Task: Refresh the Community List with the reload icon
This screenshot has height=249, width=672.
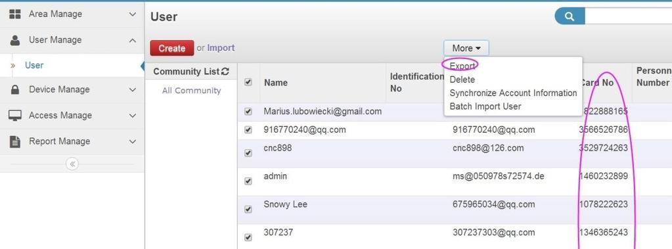Action: click(x=225, y=72)
